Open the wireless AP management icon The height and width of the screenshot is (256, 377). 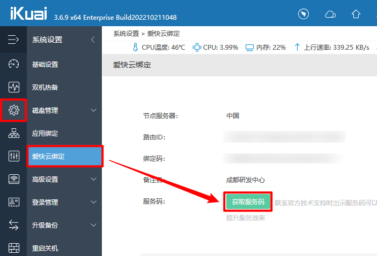point(14,179)
